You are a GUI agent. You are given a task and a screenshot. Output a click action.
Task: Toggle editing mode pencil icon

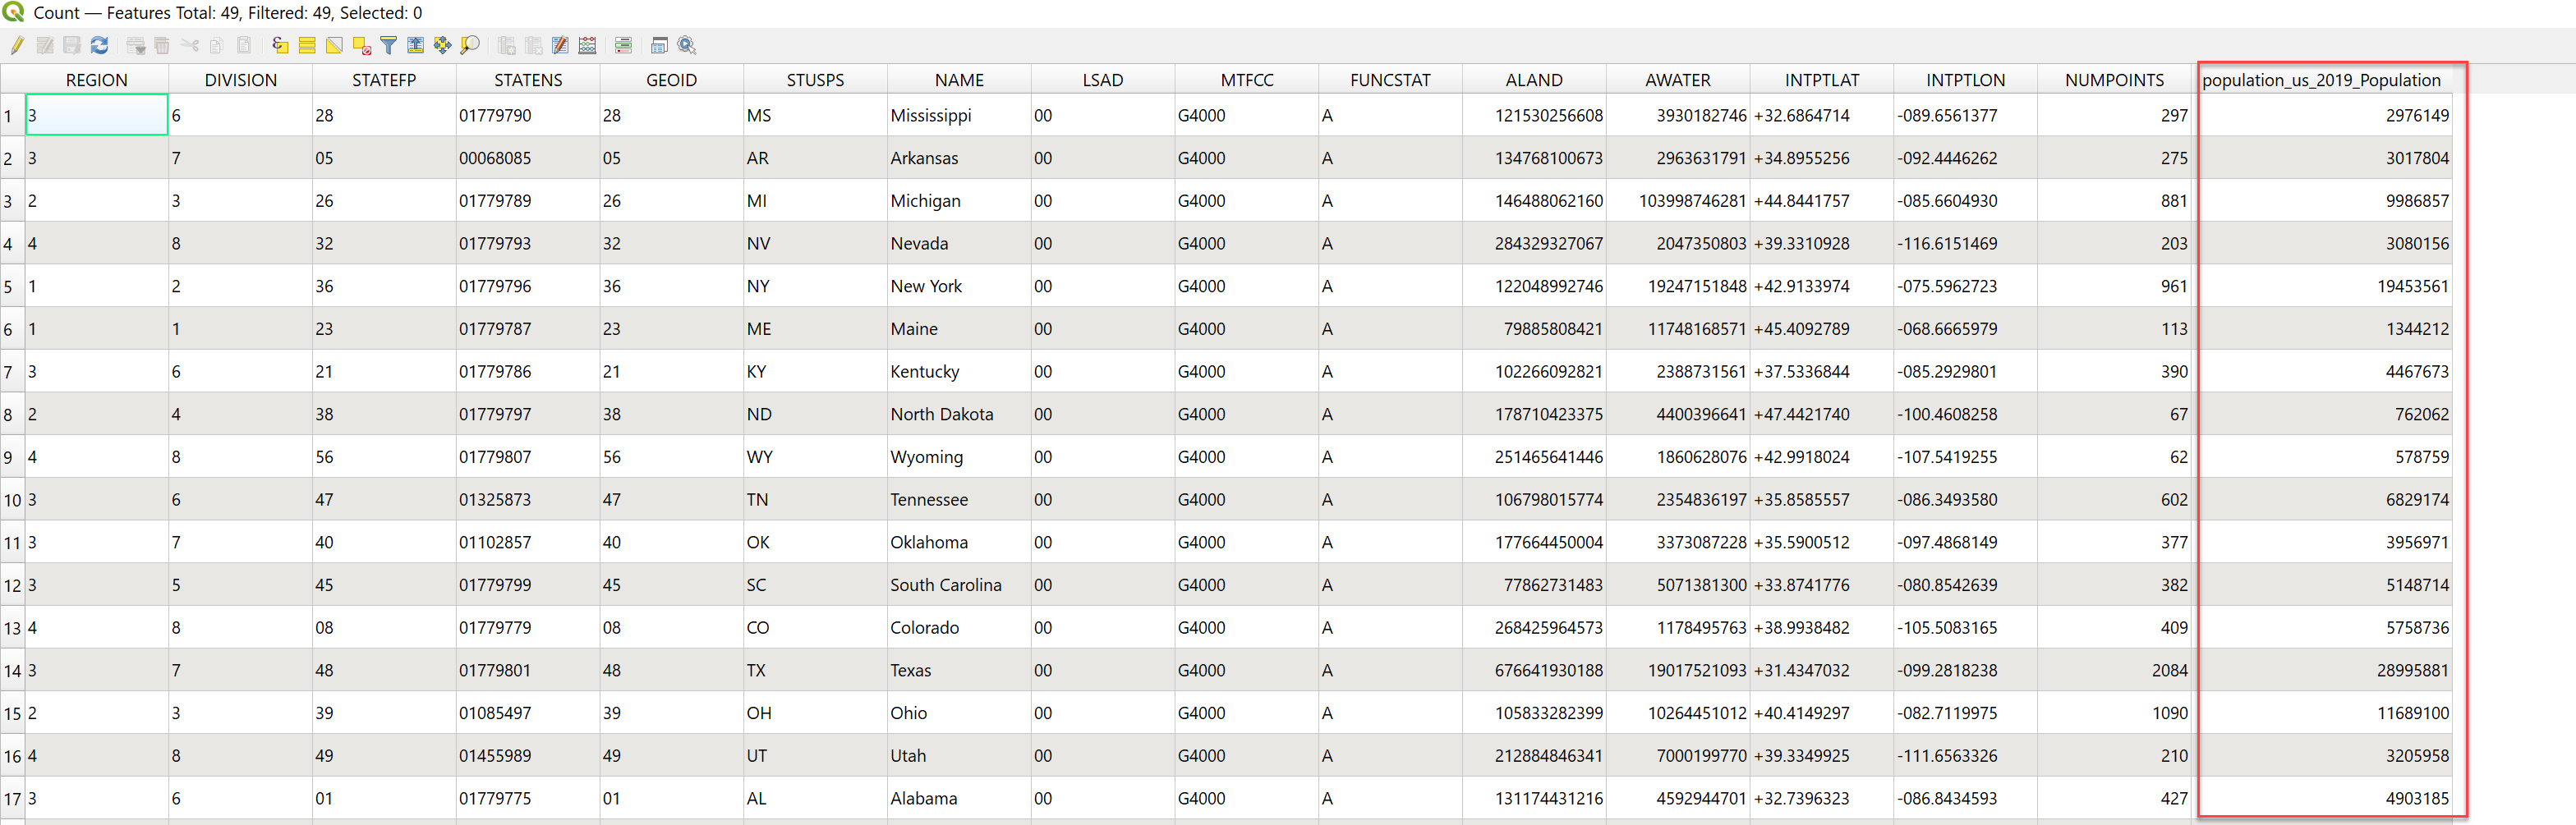(18, 45)
